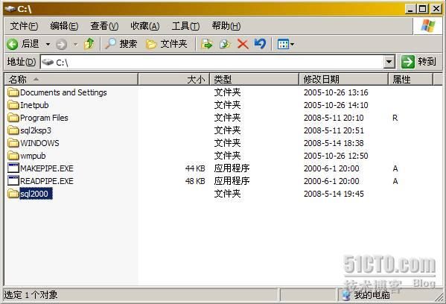
Task: Select the sql2ksp3 folder icon
Action: coord(13,130)
